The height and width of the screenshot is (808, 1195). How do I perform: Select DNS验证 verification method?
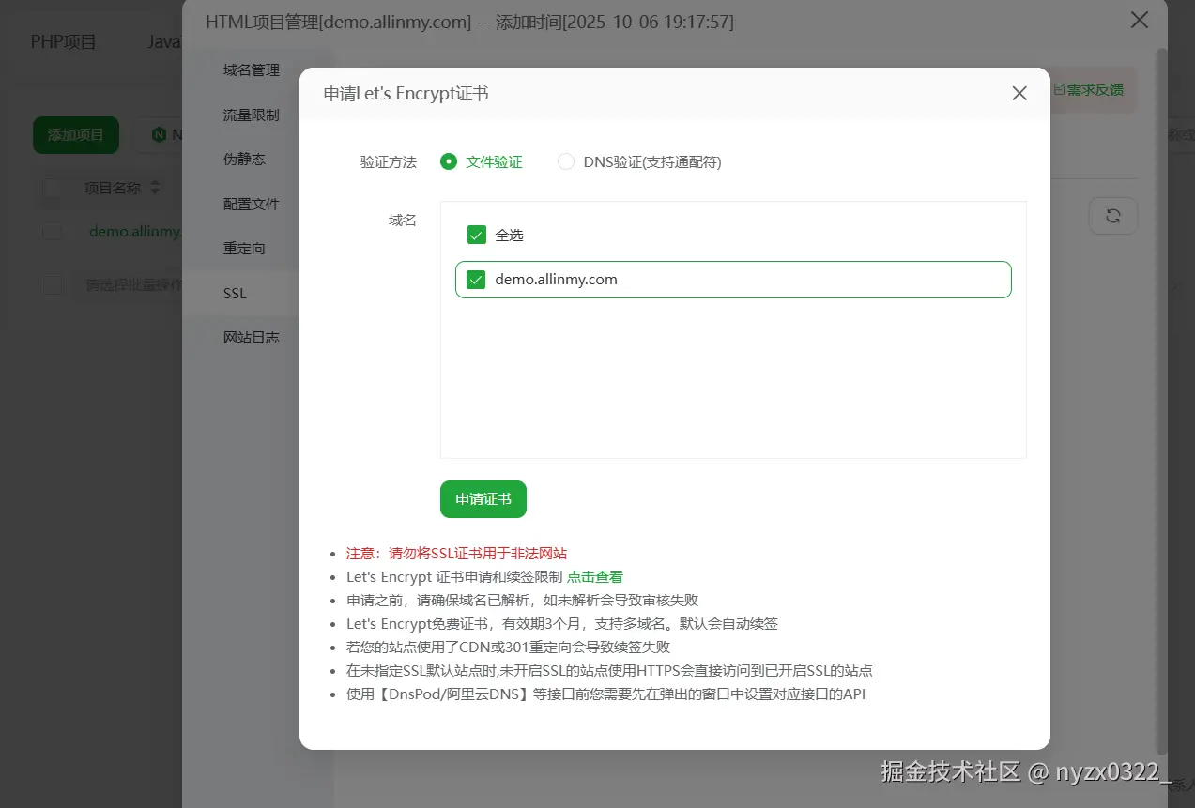(x=566, y=161)
